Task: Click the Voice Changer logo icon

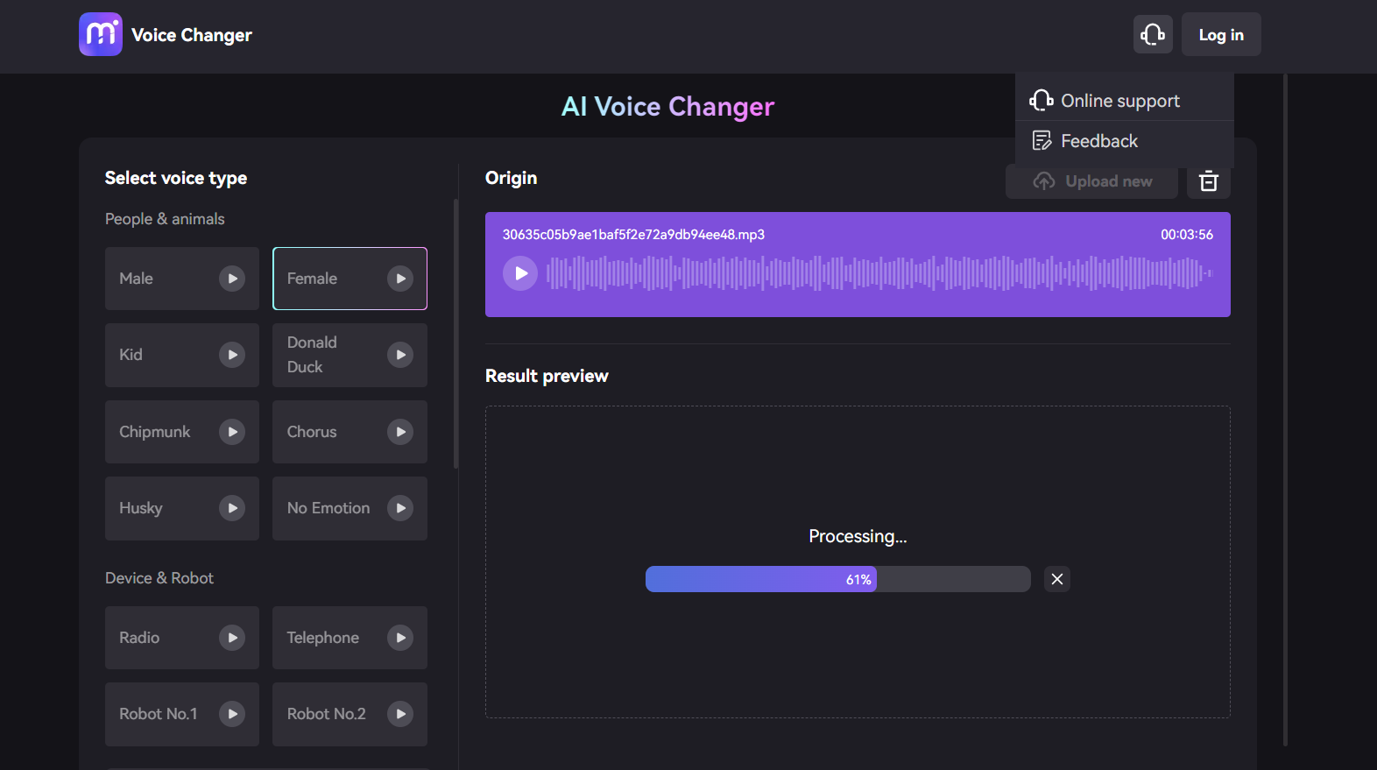Action: 101,34
